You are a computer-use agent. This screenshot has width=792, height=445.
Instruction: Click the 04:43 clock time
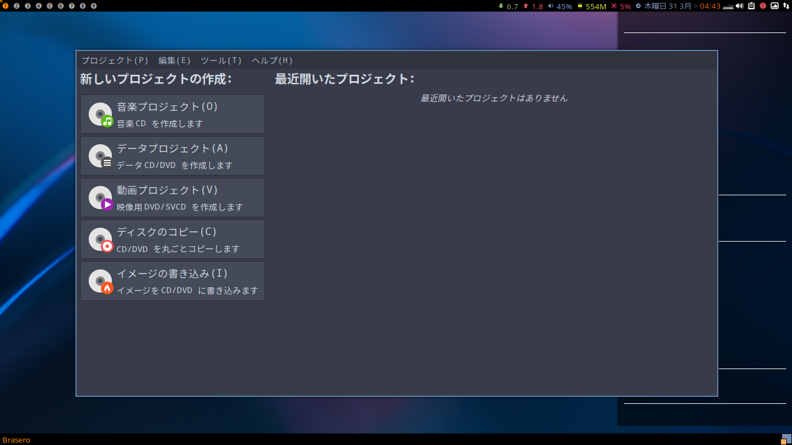(710, 6)
